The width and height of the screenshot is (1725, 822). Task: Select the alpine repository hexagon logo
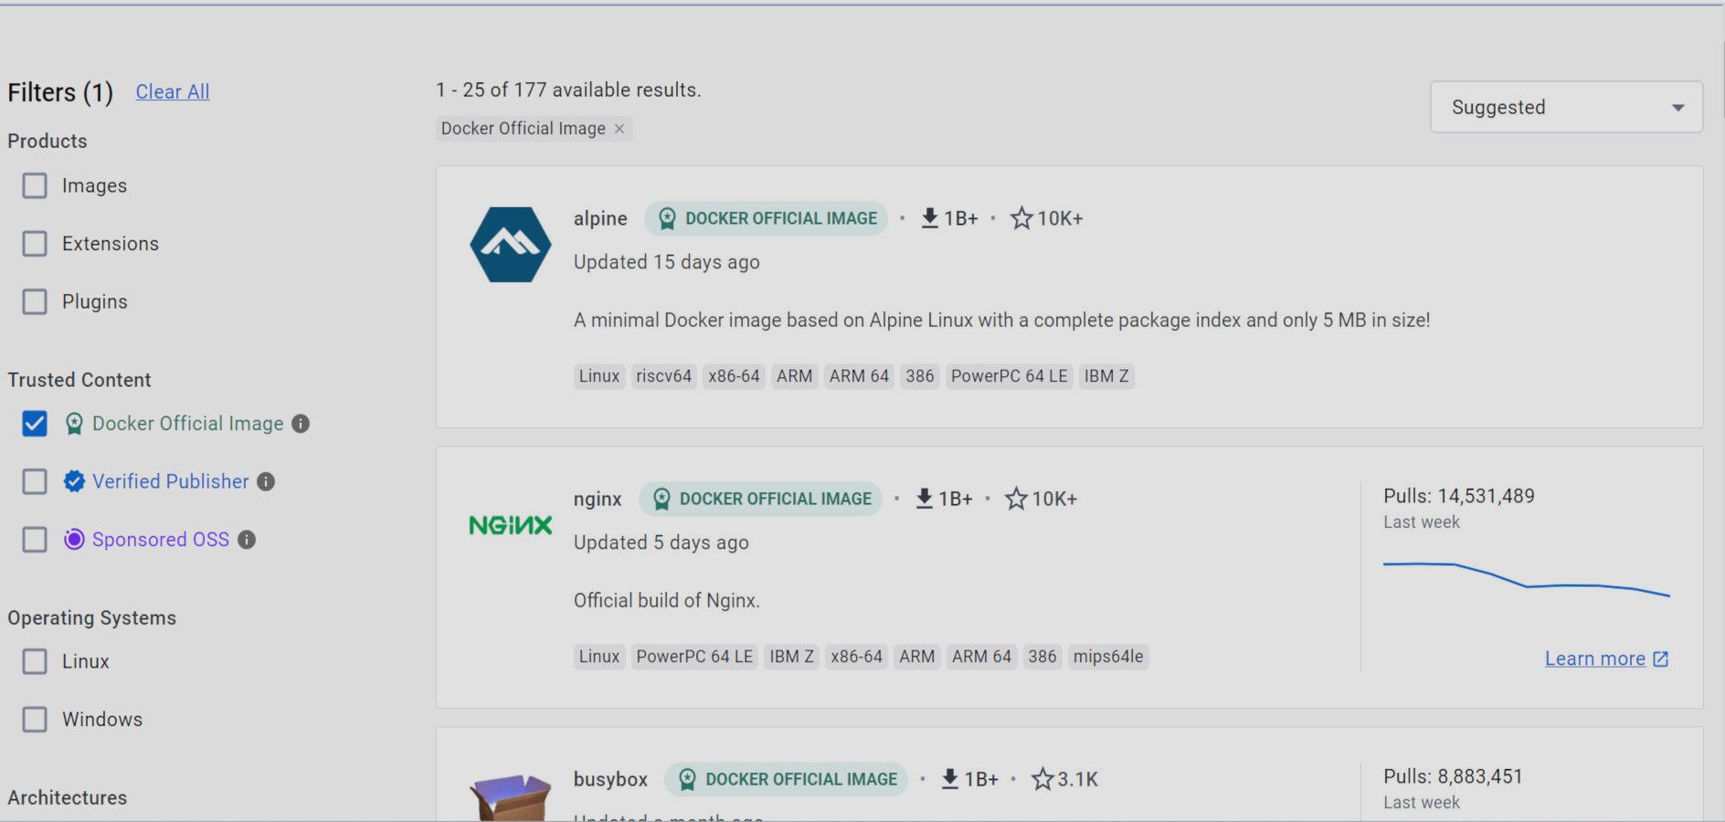pos(509,245)
